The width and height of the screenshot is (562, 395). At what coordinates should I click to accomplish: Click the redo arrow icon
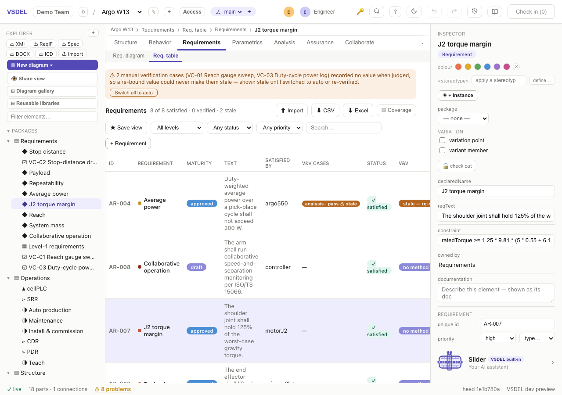tap(454, 11)
